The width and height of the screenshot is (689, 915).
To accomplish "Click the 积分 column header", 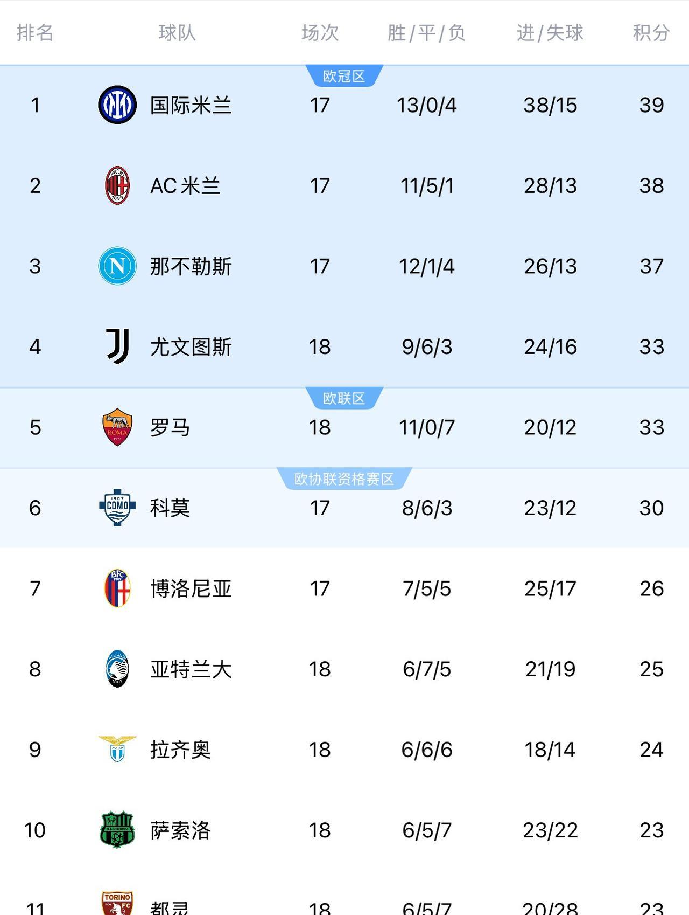I will (651, 33).
